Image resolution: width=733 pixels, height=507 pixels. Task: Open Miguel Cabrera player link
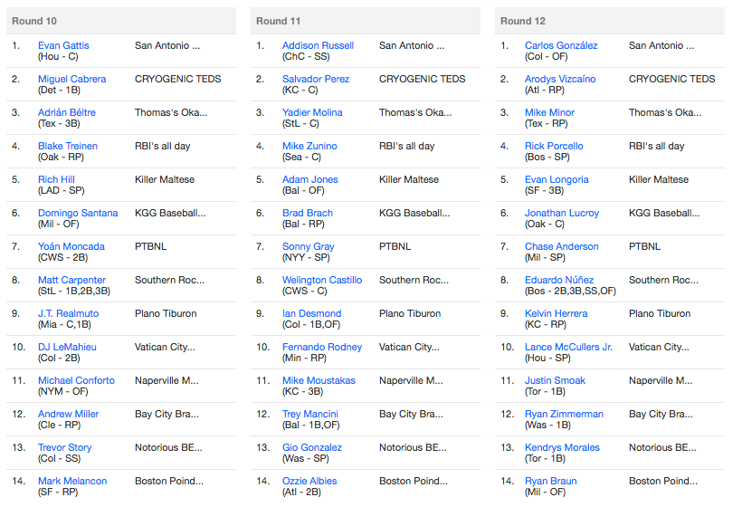click(x=72, y=79)
